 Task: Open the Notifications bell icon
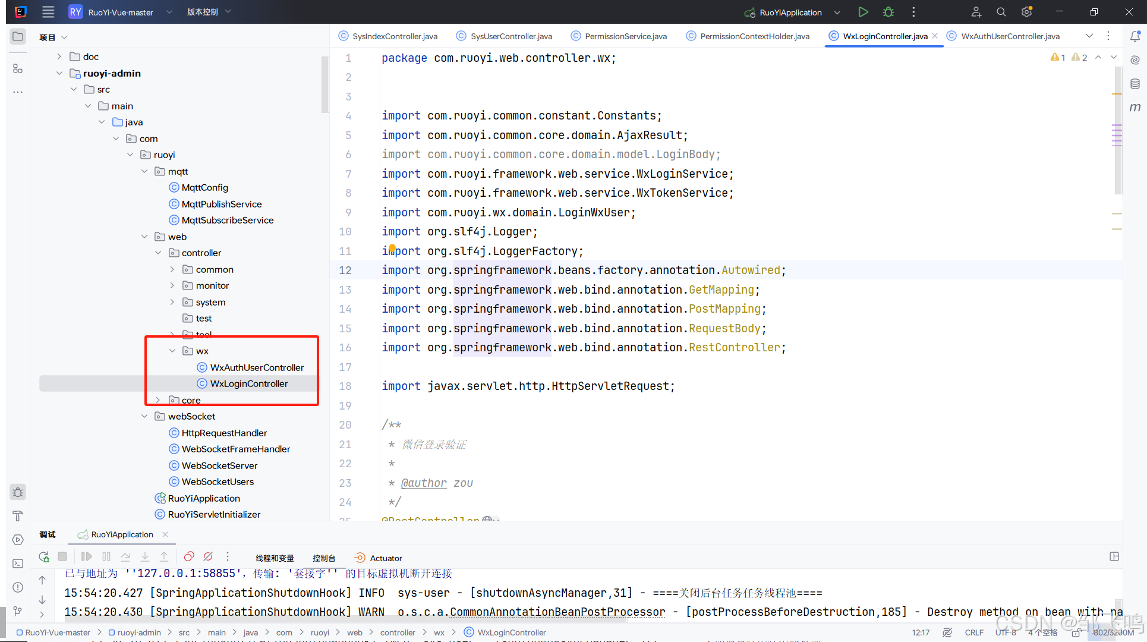click(1135, 36)
